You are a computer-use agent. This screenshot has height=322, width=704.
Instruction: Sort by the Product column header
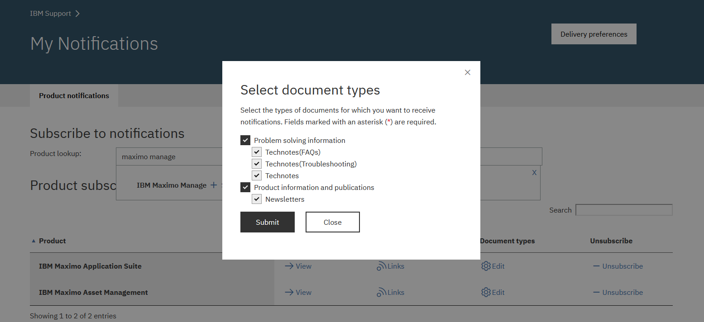52,241
